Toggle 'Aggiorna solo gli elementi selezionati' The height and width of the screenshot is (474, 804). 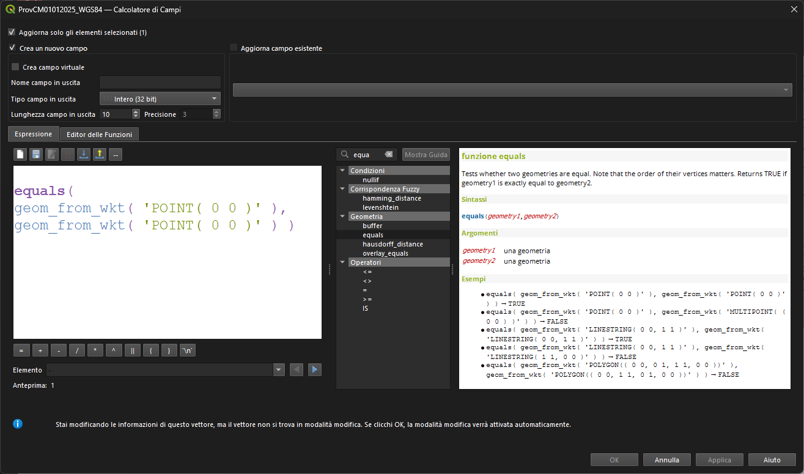coord(12,32)
